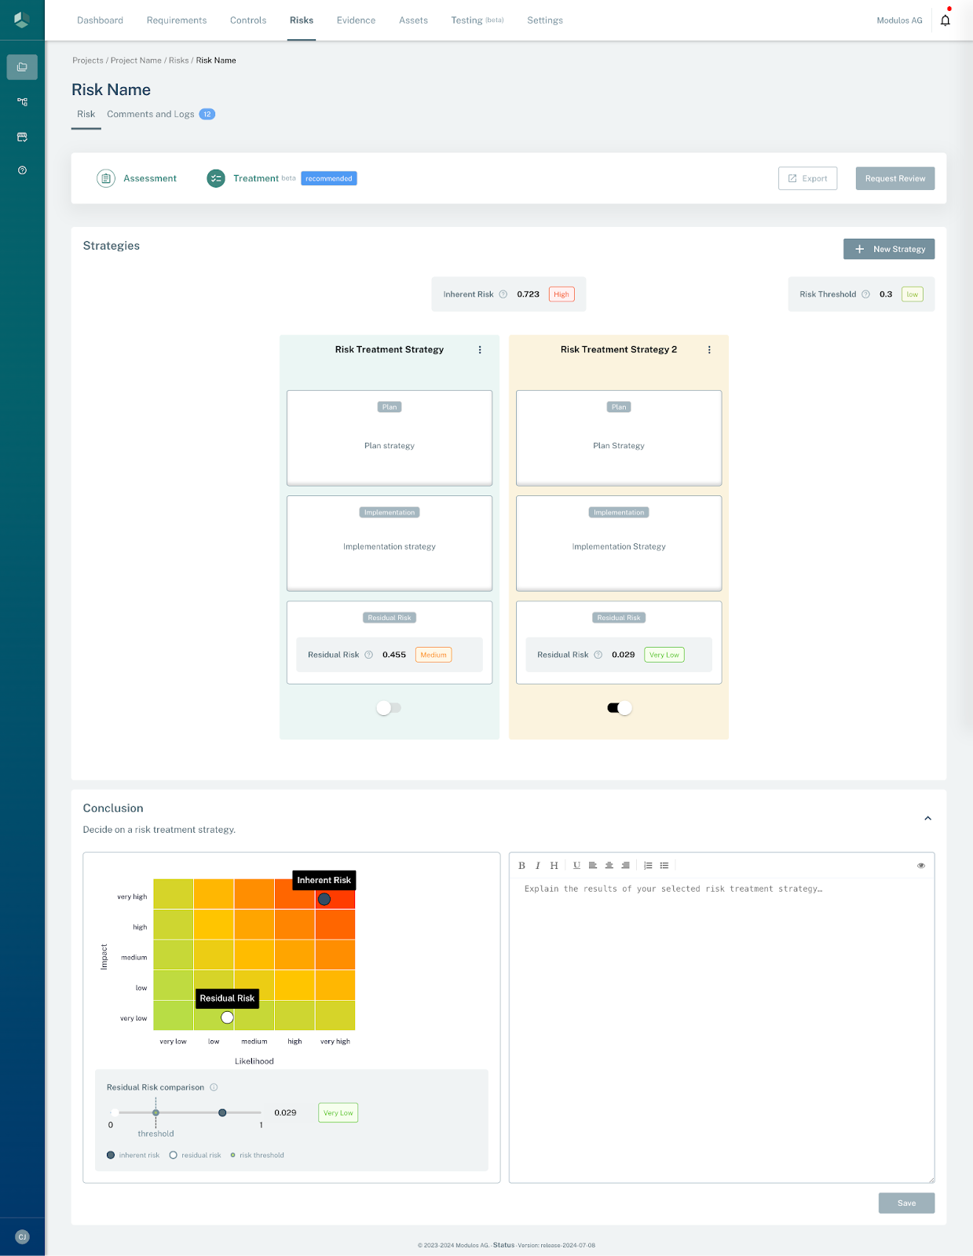
Task: Switch to the Evidence tab
Action: 356,20
